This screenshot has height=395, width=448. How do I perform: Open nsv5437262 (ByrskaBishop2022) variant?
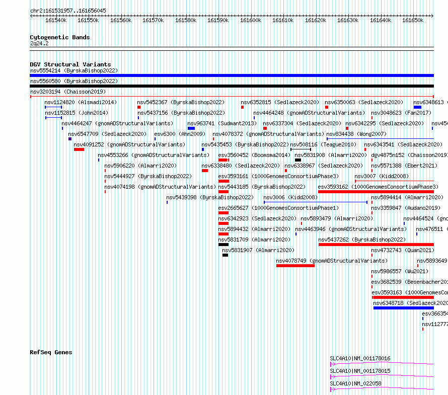(362, 240)
